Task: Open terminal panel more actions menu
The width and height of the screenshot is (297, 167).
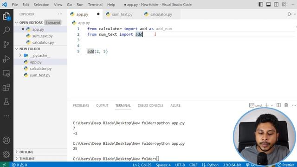Action: (294, 105)
